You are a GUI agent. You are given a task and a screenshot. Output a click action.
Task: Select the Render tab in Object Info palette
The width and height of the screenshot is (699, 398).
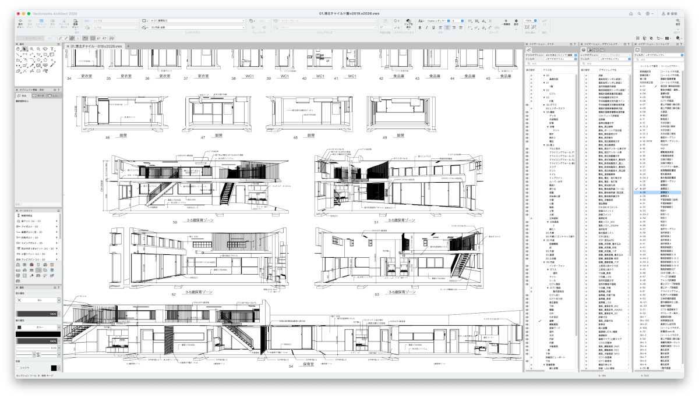[x=54, y=95]
